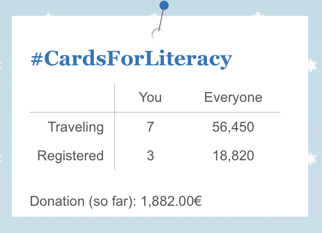Click everyone's traveling total 56,450
Screen dimensions: 322x233
pos(233,127)
